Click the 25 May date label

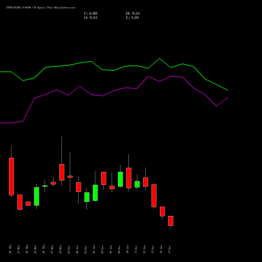(x=36, y=249)
